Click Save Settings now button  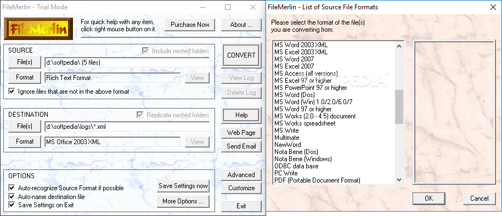(x=183, y=186)
